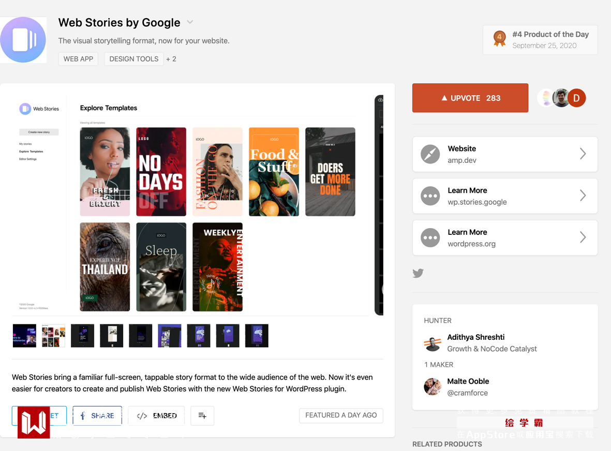Share the product on Facebook
This screenshot has width=611, height=451.
pyautogui.click(x=97, y=415)
